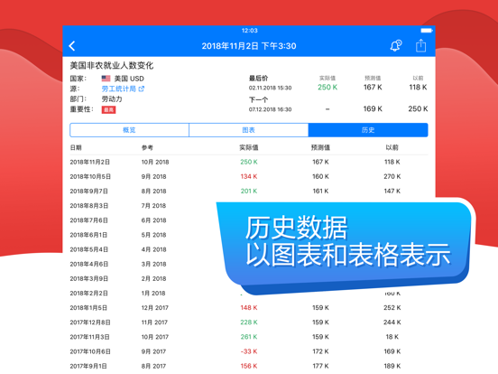Click the green 261 K actual value
Image resolution: width=498 pixels, height=374 pixels.
(x=249, y=337)
